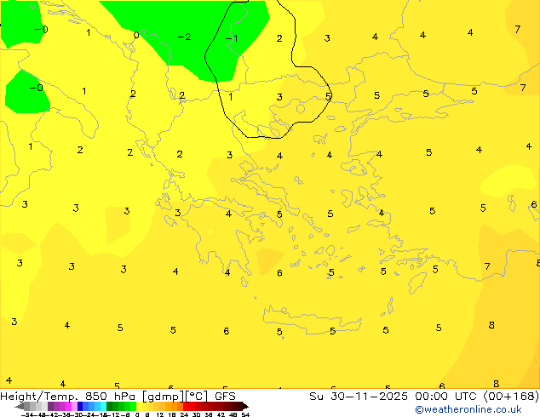Screen dimensions: 540x417
Task: Click the −2 temperature value on the map
Action: [184, 37]
